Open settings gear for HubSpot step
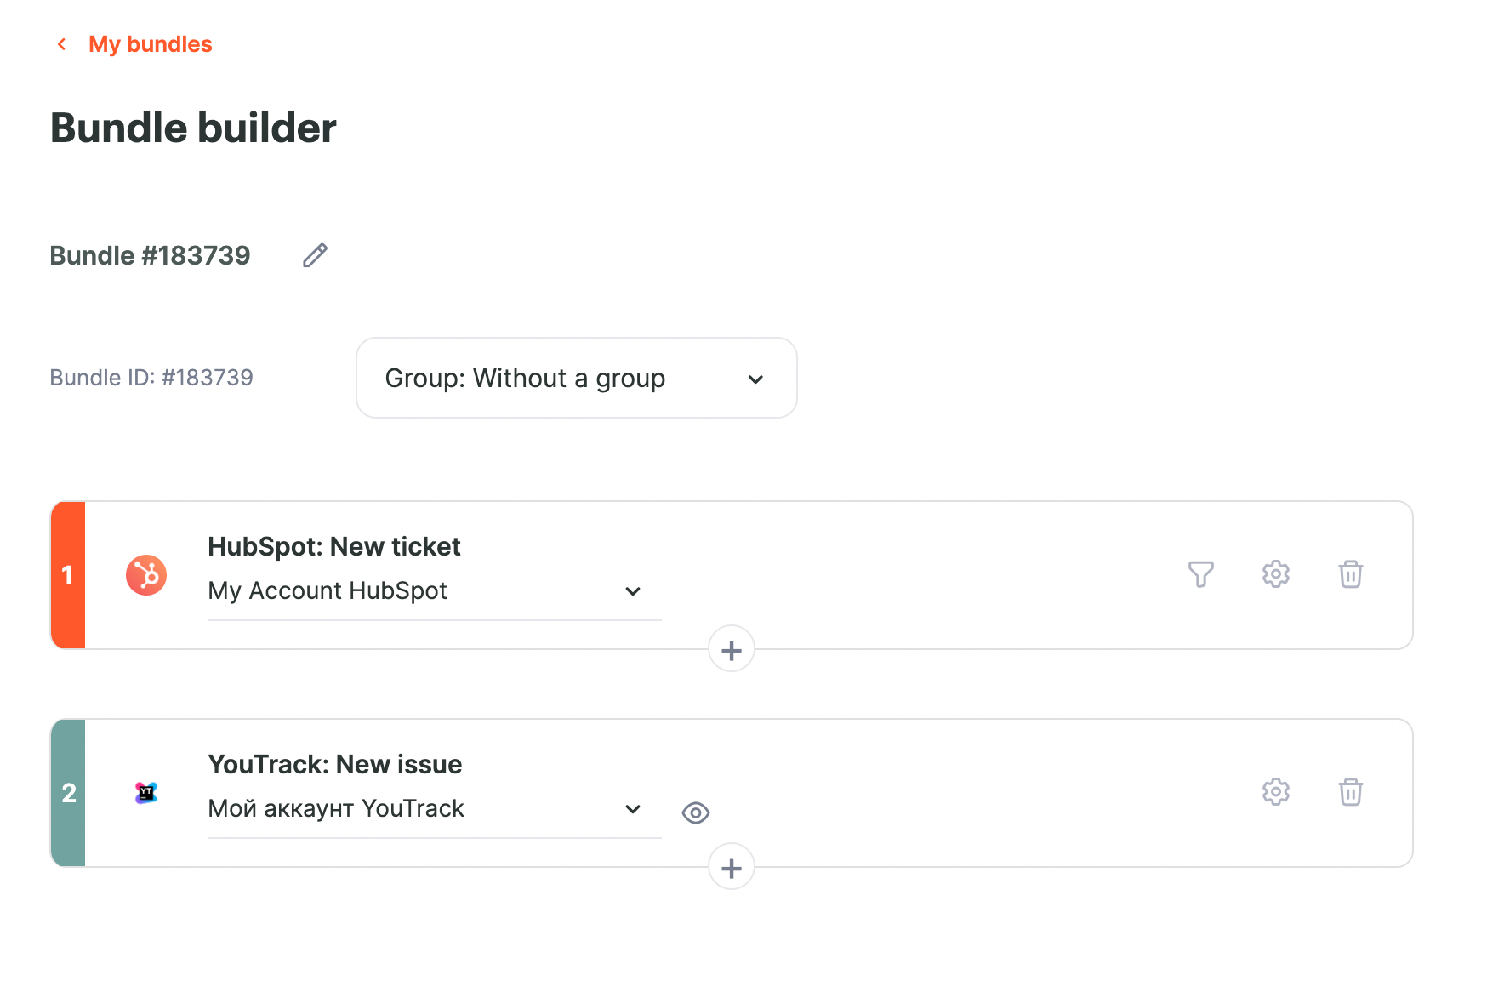This screenshot has width=1504, height=992. point(1275,574)
